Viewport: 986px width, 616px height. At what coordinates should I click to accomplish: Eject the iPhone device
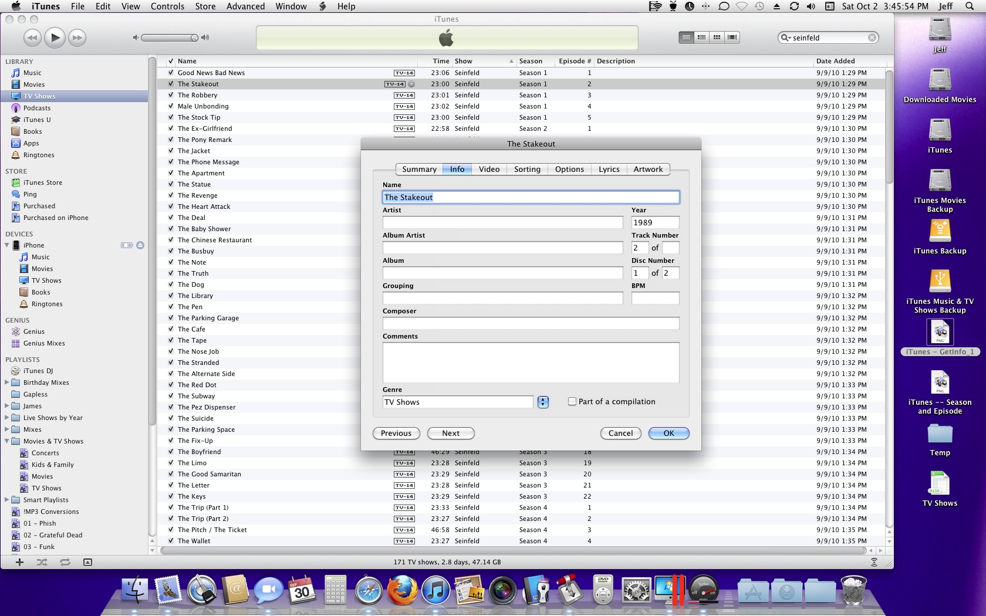(x=140, y=245)
